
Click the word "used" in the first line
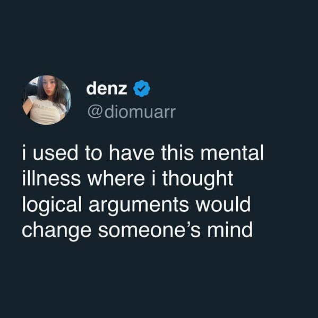click(55, 152)
